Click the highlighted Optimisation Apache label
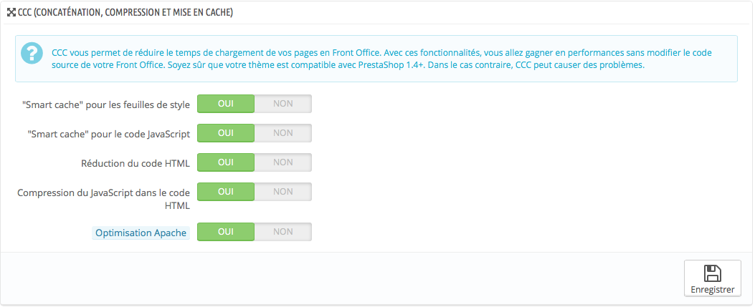 141,233
